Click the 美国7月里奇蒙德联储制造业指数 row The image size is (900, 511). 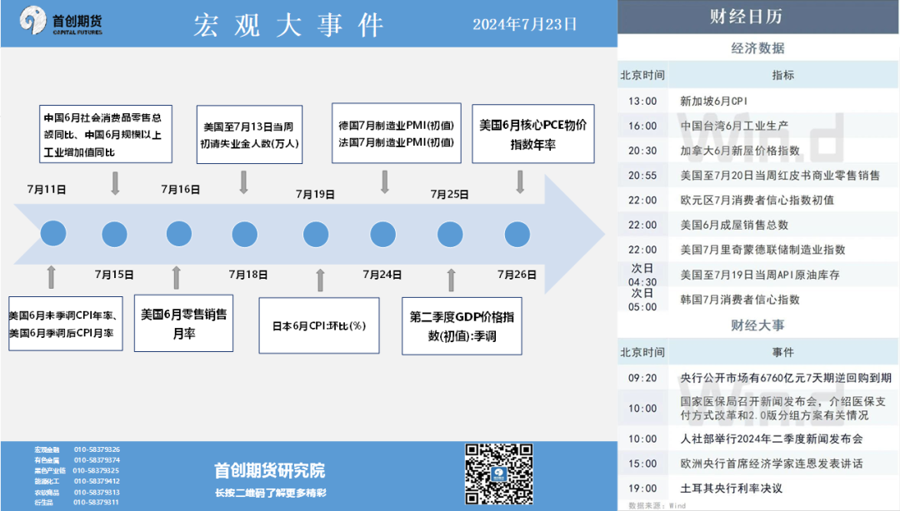coord(758,249)
